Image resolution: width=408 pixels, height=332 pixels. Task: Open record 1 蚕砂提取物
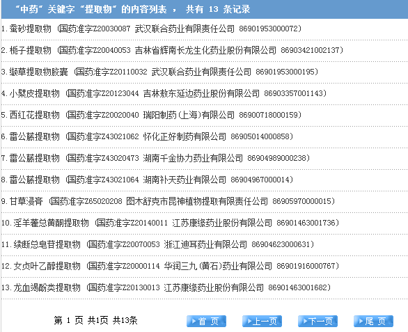pyautogui.click(x=151, y=29)
